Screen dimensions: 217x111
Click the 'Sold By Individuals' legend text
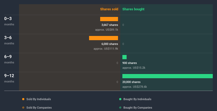click(x=39, y=99)
